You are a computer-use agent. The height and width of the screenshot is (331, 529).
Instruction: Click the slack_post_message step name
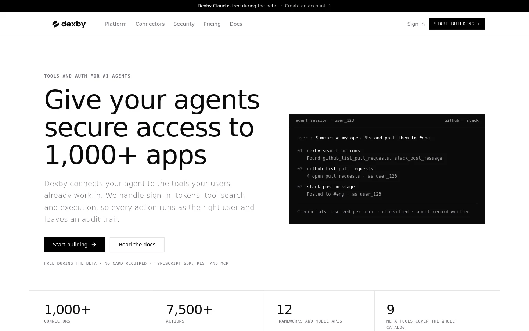pos(331,187)
